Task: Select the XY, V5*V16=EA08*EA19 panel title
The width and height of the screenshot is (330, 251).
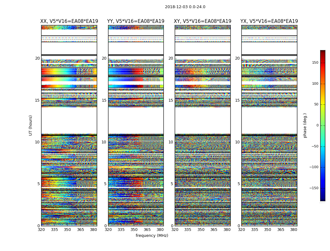Action: tap(202, 21)
